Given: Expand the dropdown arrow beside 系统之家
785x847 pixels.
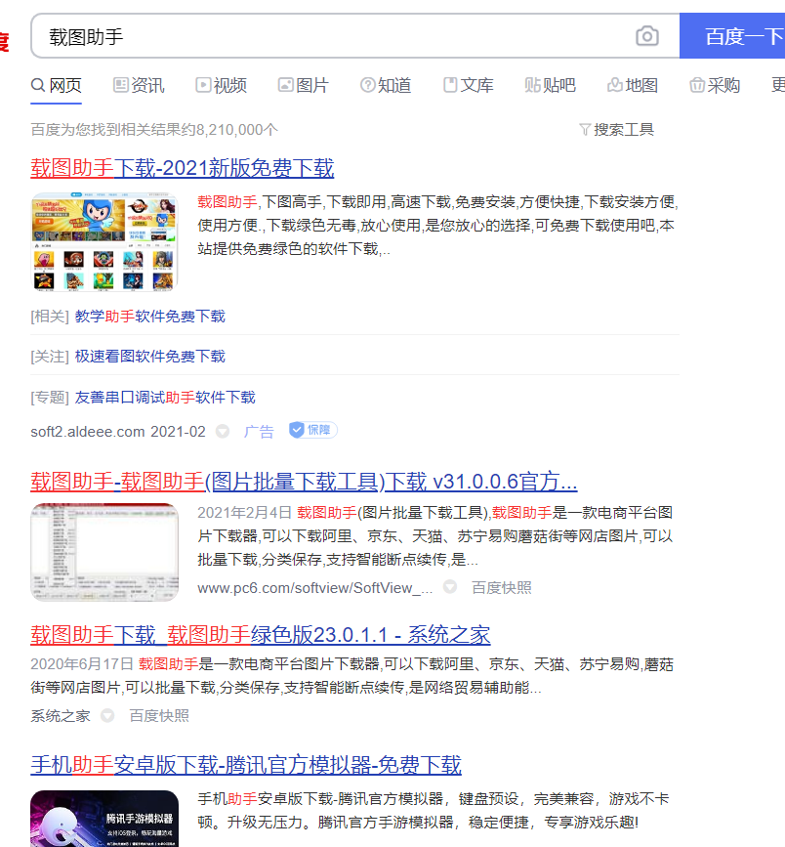Looking at the screenshot, I should point(107,715).
